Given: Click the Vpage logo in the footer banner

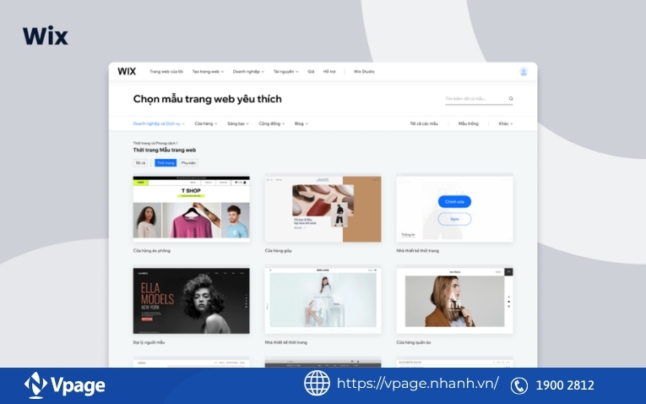Looking at the screenshot, I should pyautogui.click(x=65, y=385).
